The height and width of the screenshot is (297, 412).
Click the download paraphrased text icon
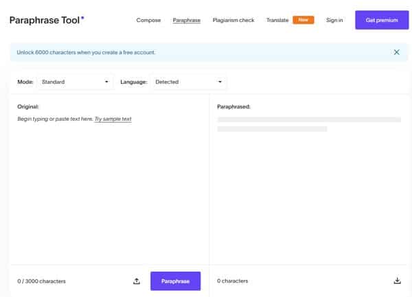(x=398, y=281)
